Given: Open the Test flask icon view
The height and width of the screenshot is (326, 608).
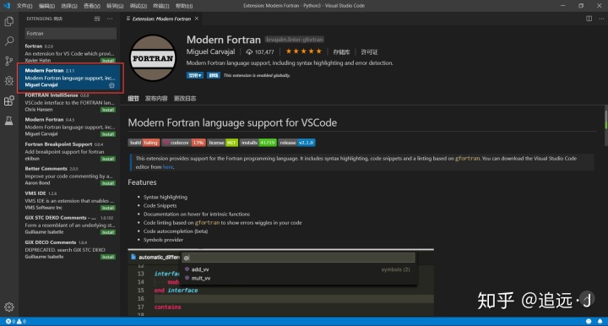Looking at the screenshot, I should tap(9, 121).
